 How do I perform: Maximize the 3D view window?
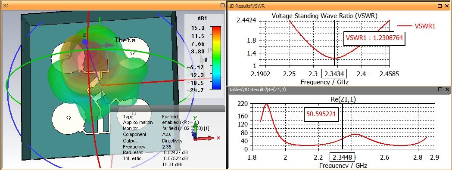pos(222,6)
